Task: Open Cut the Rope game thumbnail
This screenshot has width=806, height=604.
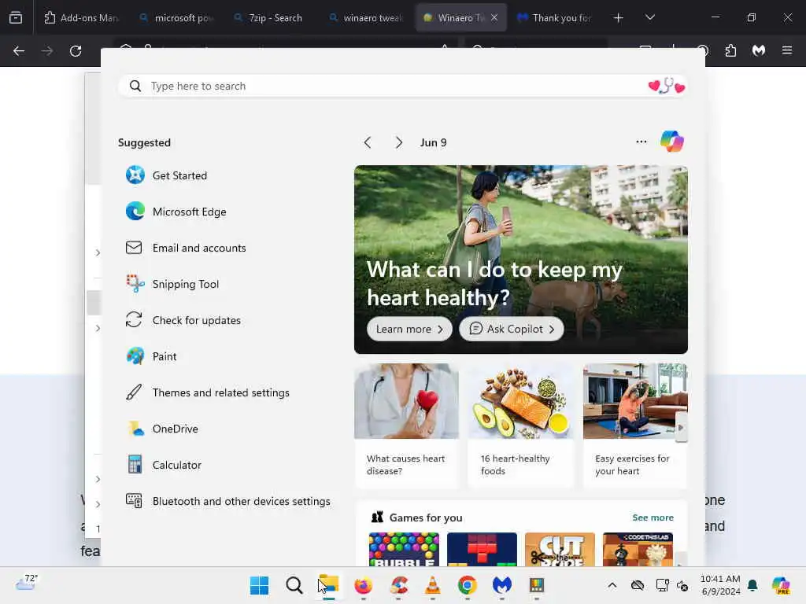Action: pyautogui.click(x=560, y=549)
